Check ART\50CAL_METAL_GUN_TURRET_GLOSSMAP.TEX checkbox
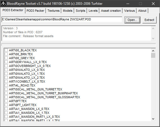 pos(6,97)
